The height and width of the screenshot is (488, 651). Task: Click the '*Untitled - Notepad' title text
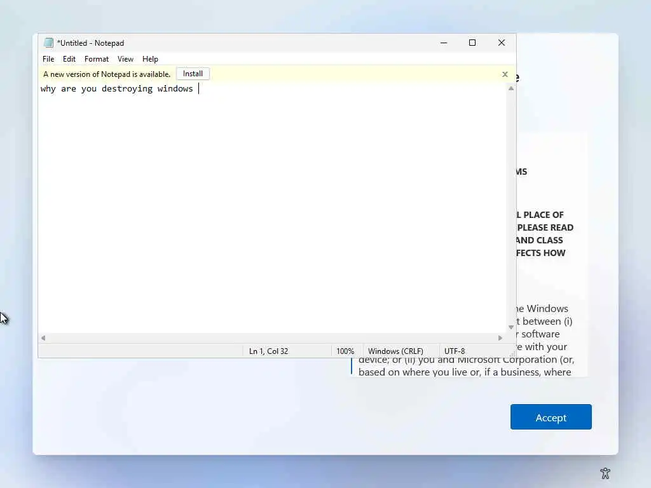click(90, 43)
